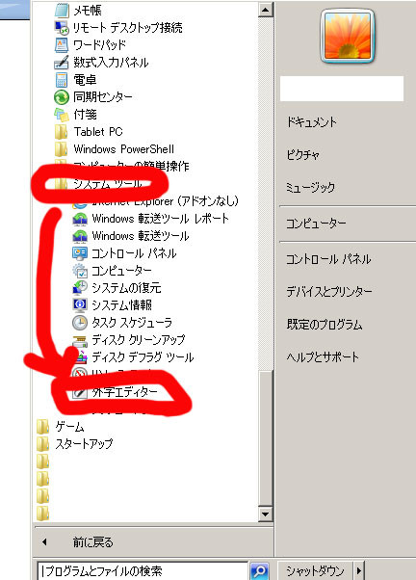Click scrollbar up arrow in program list
Viewport: 416px width, 580px height.
pos(265,10)
